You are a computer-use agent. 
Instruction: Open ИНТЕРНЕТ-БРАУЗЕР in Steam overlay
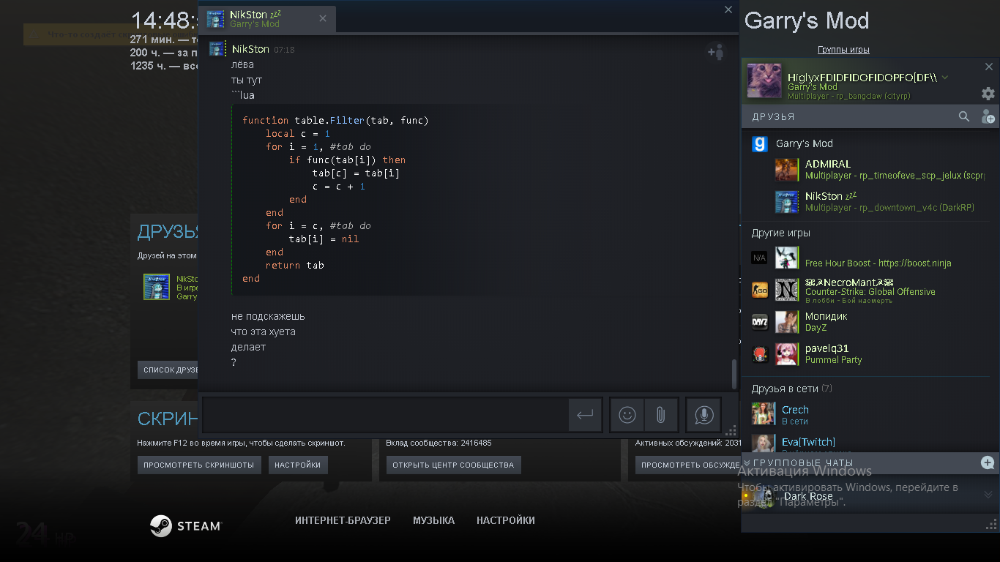click(343, 520)
